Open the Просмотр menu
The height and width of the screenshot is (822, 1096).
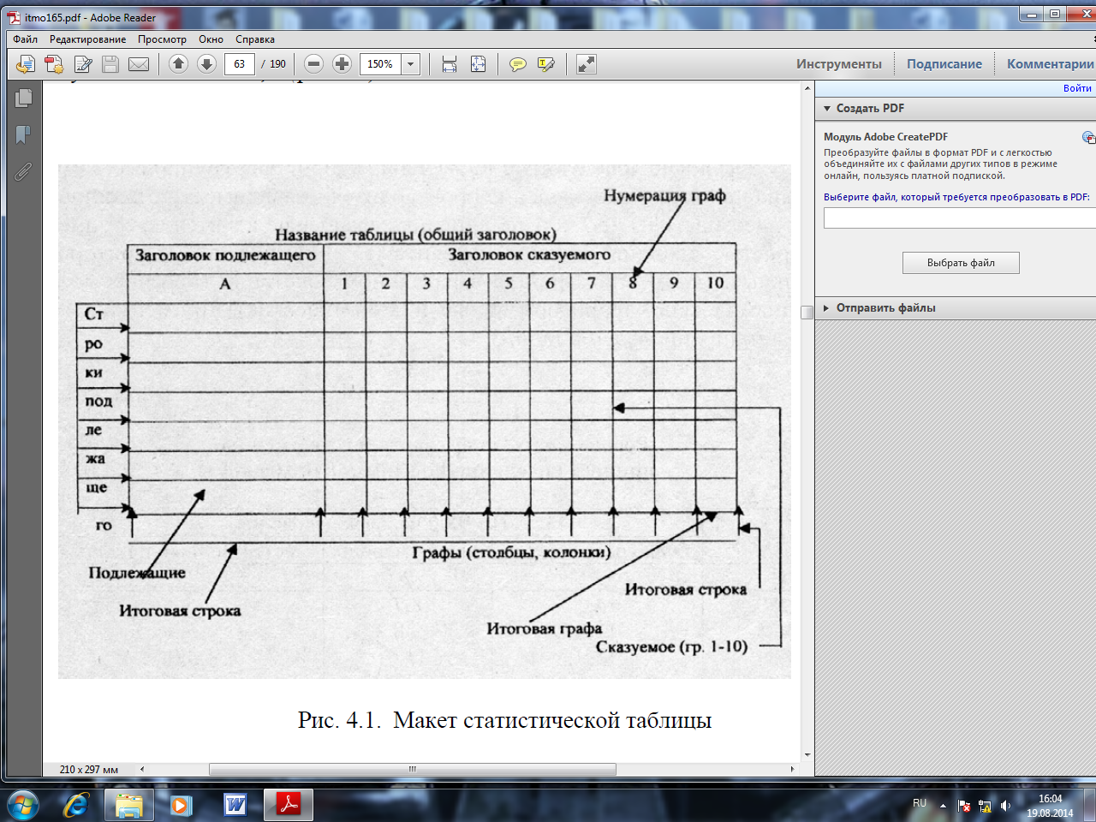[162, 39]
